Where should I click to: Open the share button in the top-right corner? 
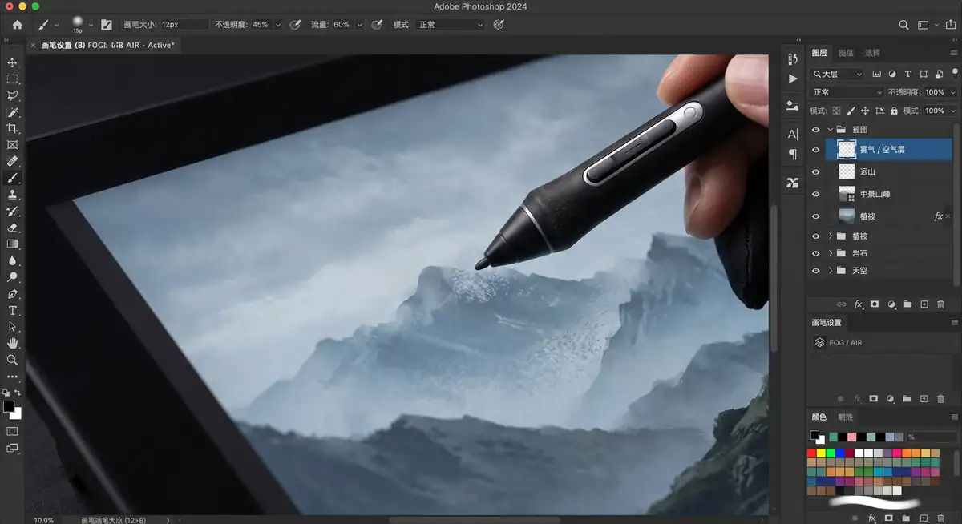(x=951, y=25)
